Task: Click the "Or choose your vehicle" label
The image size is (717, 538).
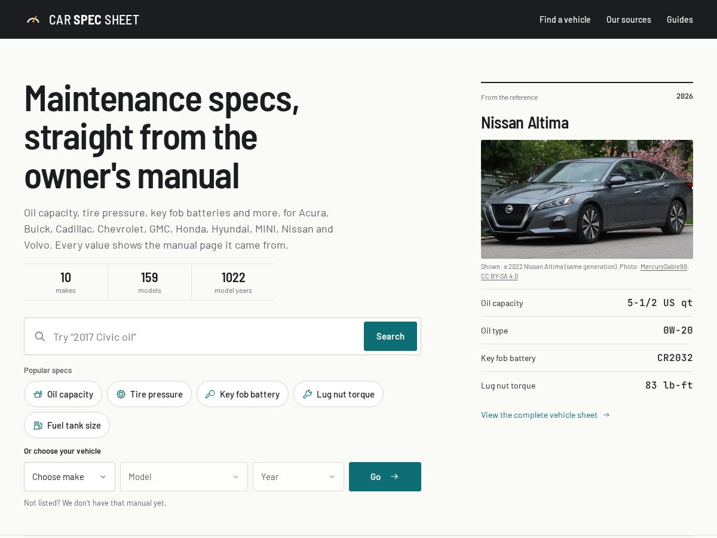Action: (x=62, y=451)
